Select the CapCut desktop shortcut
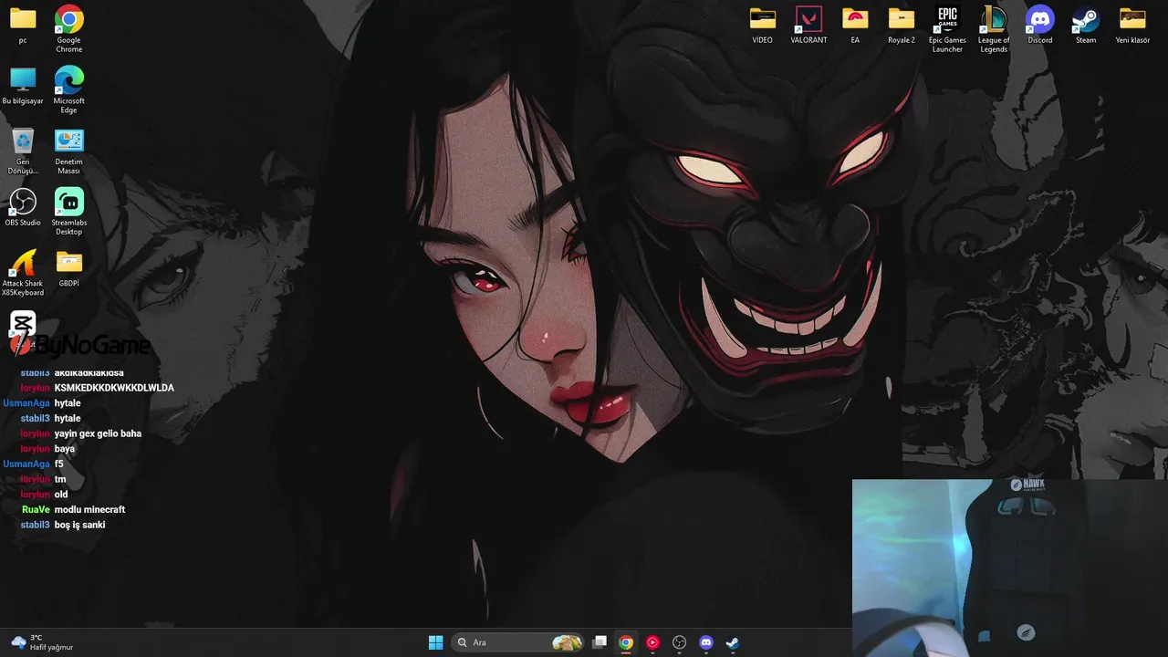The width and height of the screenshot is (1168, 657). (x=23, y=328)
